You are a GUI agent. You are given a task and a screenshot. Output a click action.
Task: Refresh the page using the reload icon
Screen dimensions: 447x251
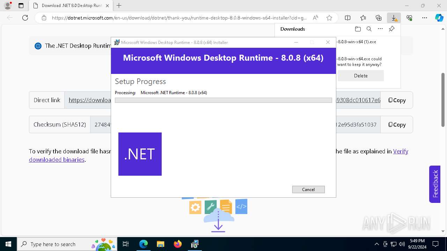click(x=25, y=18)
